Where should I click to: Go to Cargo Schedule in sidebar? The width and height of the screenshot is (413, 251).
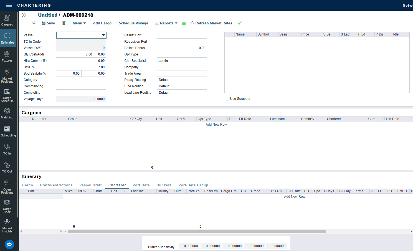[7, 95]
